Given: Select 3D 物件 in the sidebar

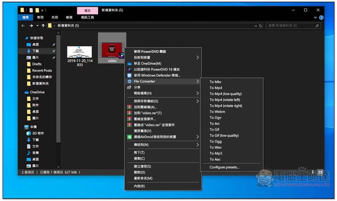Looking at the screenshot, I should pyautogui.click(x=38, y=133).
